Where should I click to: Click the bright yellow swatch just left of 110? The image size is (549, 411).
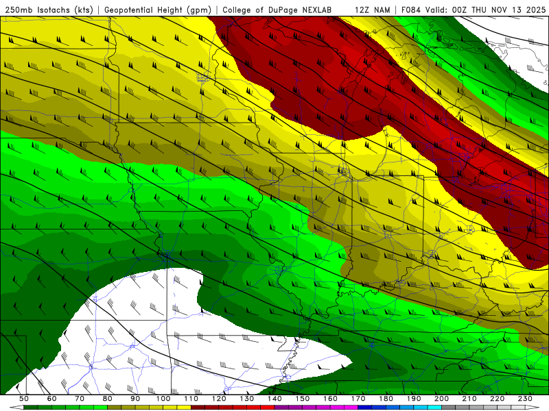pyautogui.click(x=184, y=408)
